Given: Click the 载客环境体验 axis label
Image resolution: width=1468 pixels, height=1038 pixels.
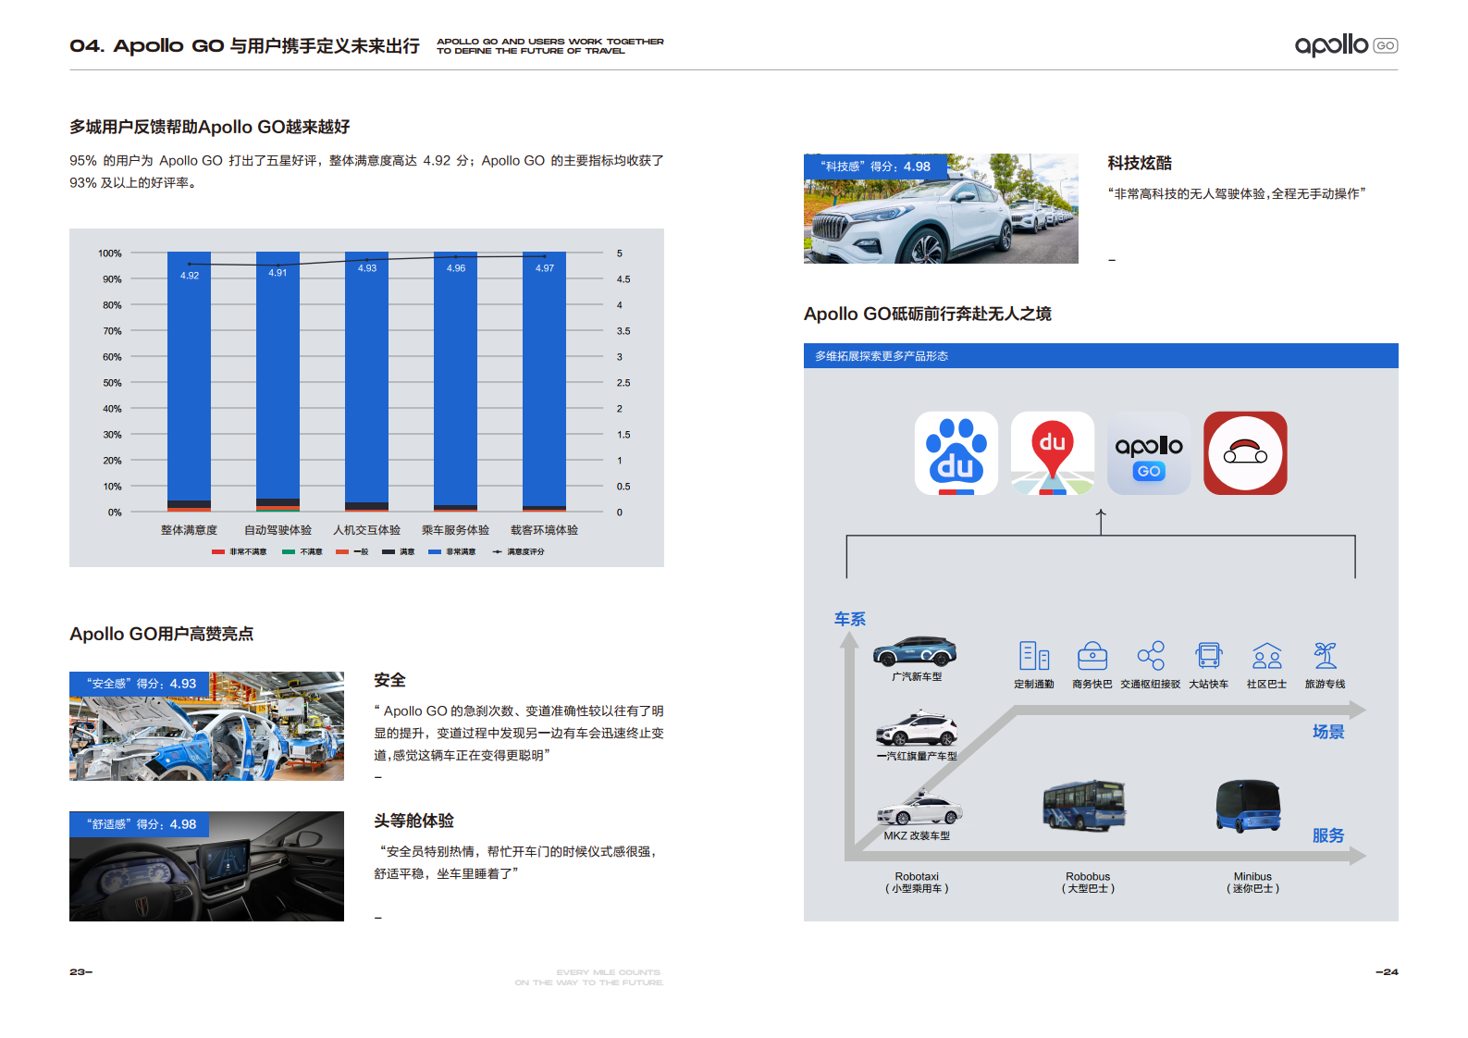Looking at the screenshot, I should (x=544, y=530).
